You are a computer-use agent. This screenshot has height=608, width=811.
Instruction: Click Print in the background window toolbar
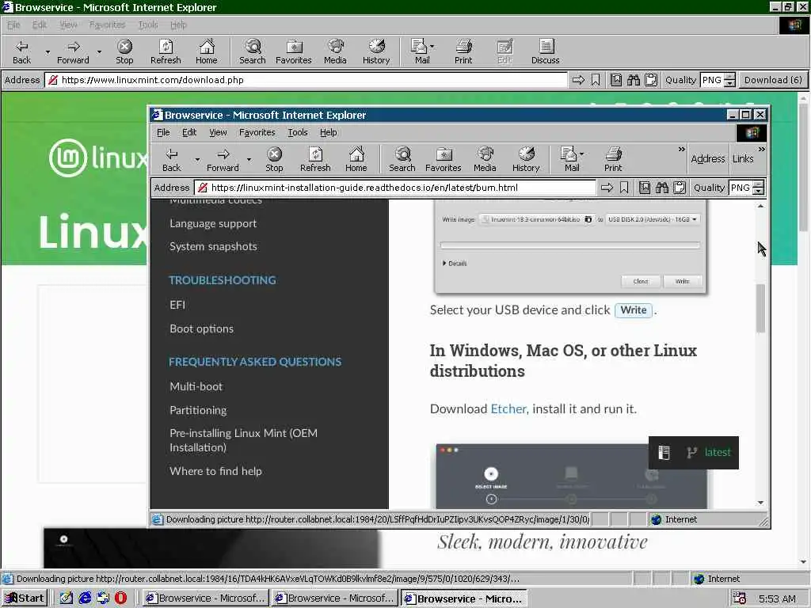click(x=463, y=51)
